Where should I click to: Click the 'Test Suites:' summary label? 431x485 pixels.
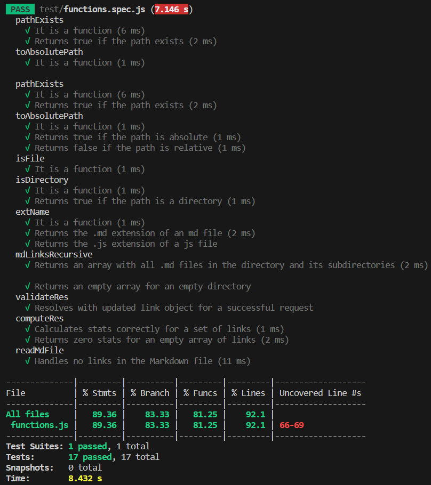pos(35,446)
